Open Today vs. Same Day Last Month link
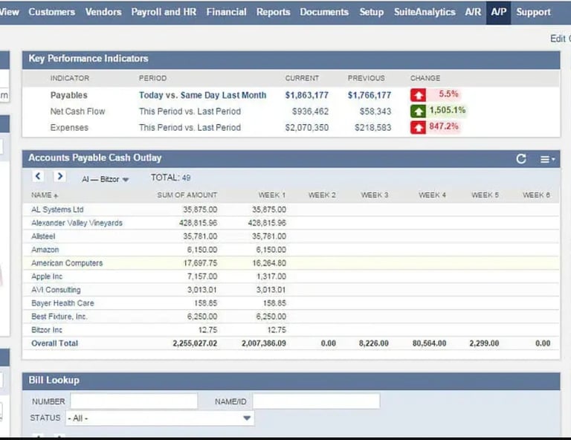 pos(202,95)
